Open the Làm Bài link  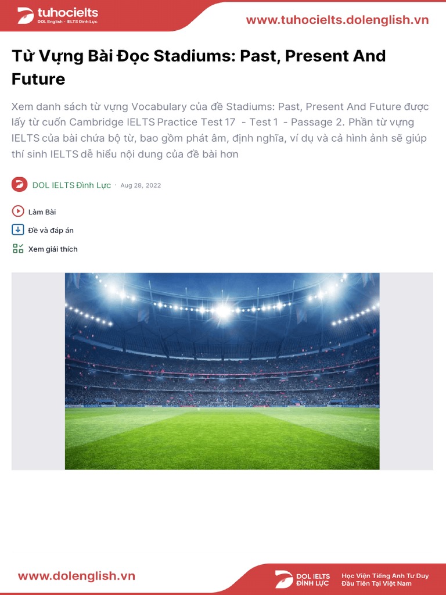click(x=42, y=212)
